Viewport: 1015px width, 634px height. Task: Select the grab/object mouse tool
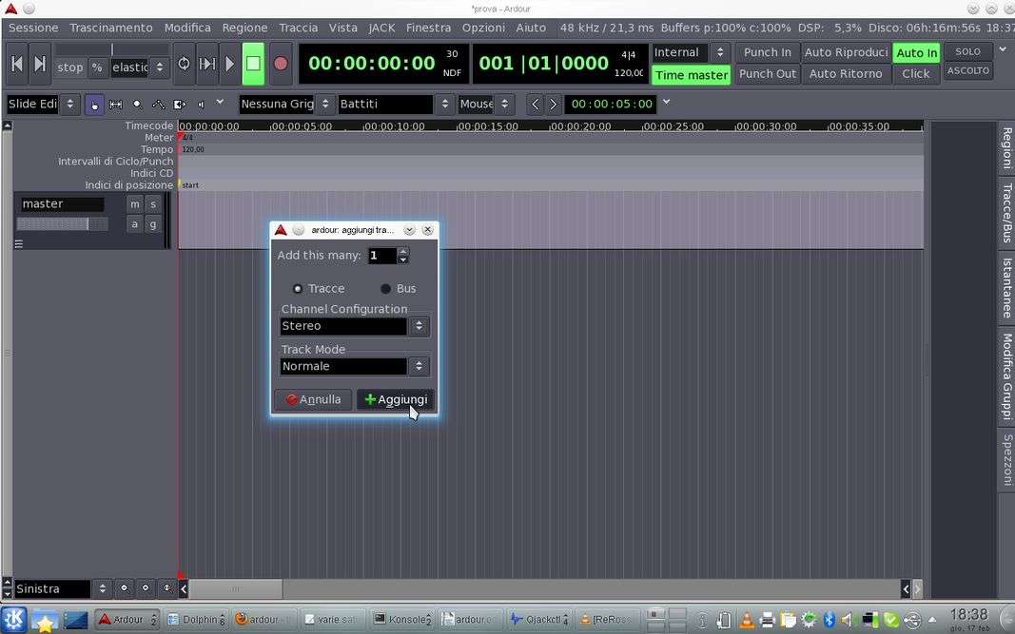[94, 104]
